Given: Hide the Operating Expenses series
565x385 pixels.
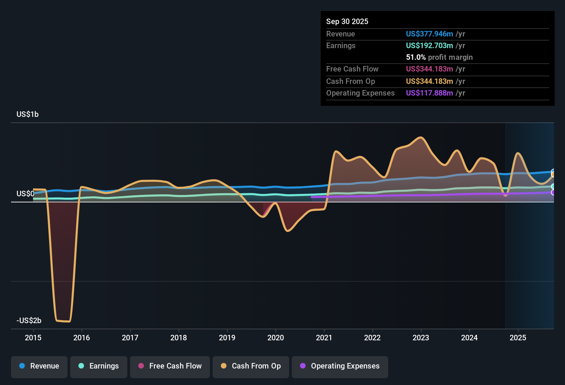Looking at the screenshot, I should coord(340,366).
